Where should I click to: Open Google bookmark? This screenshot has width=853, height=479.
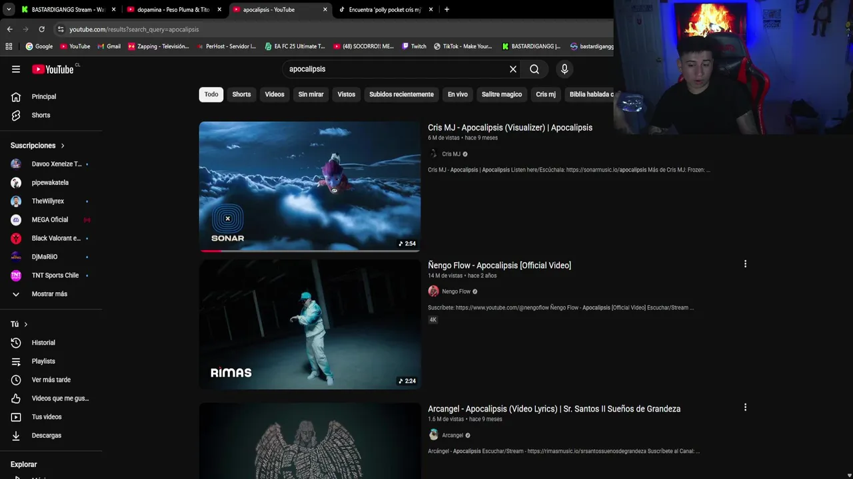[x=39, y=47]
